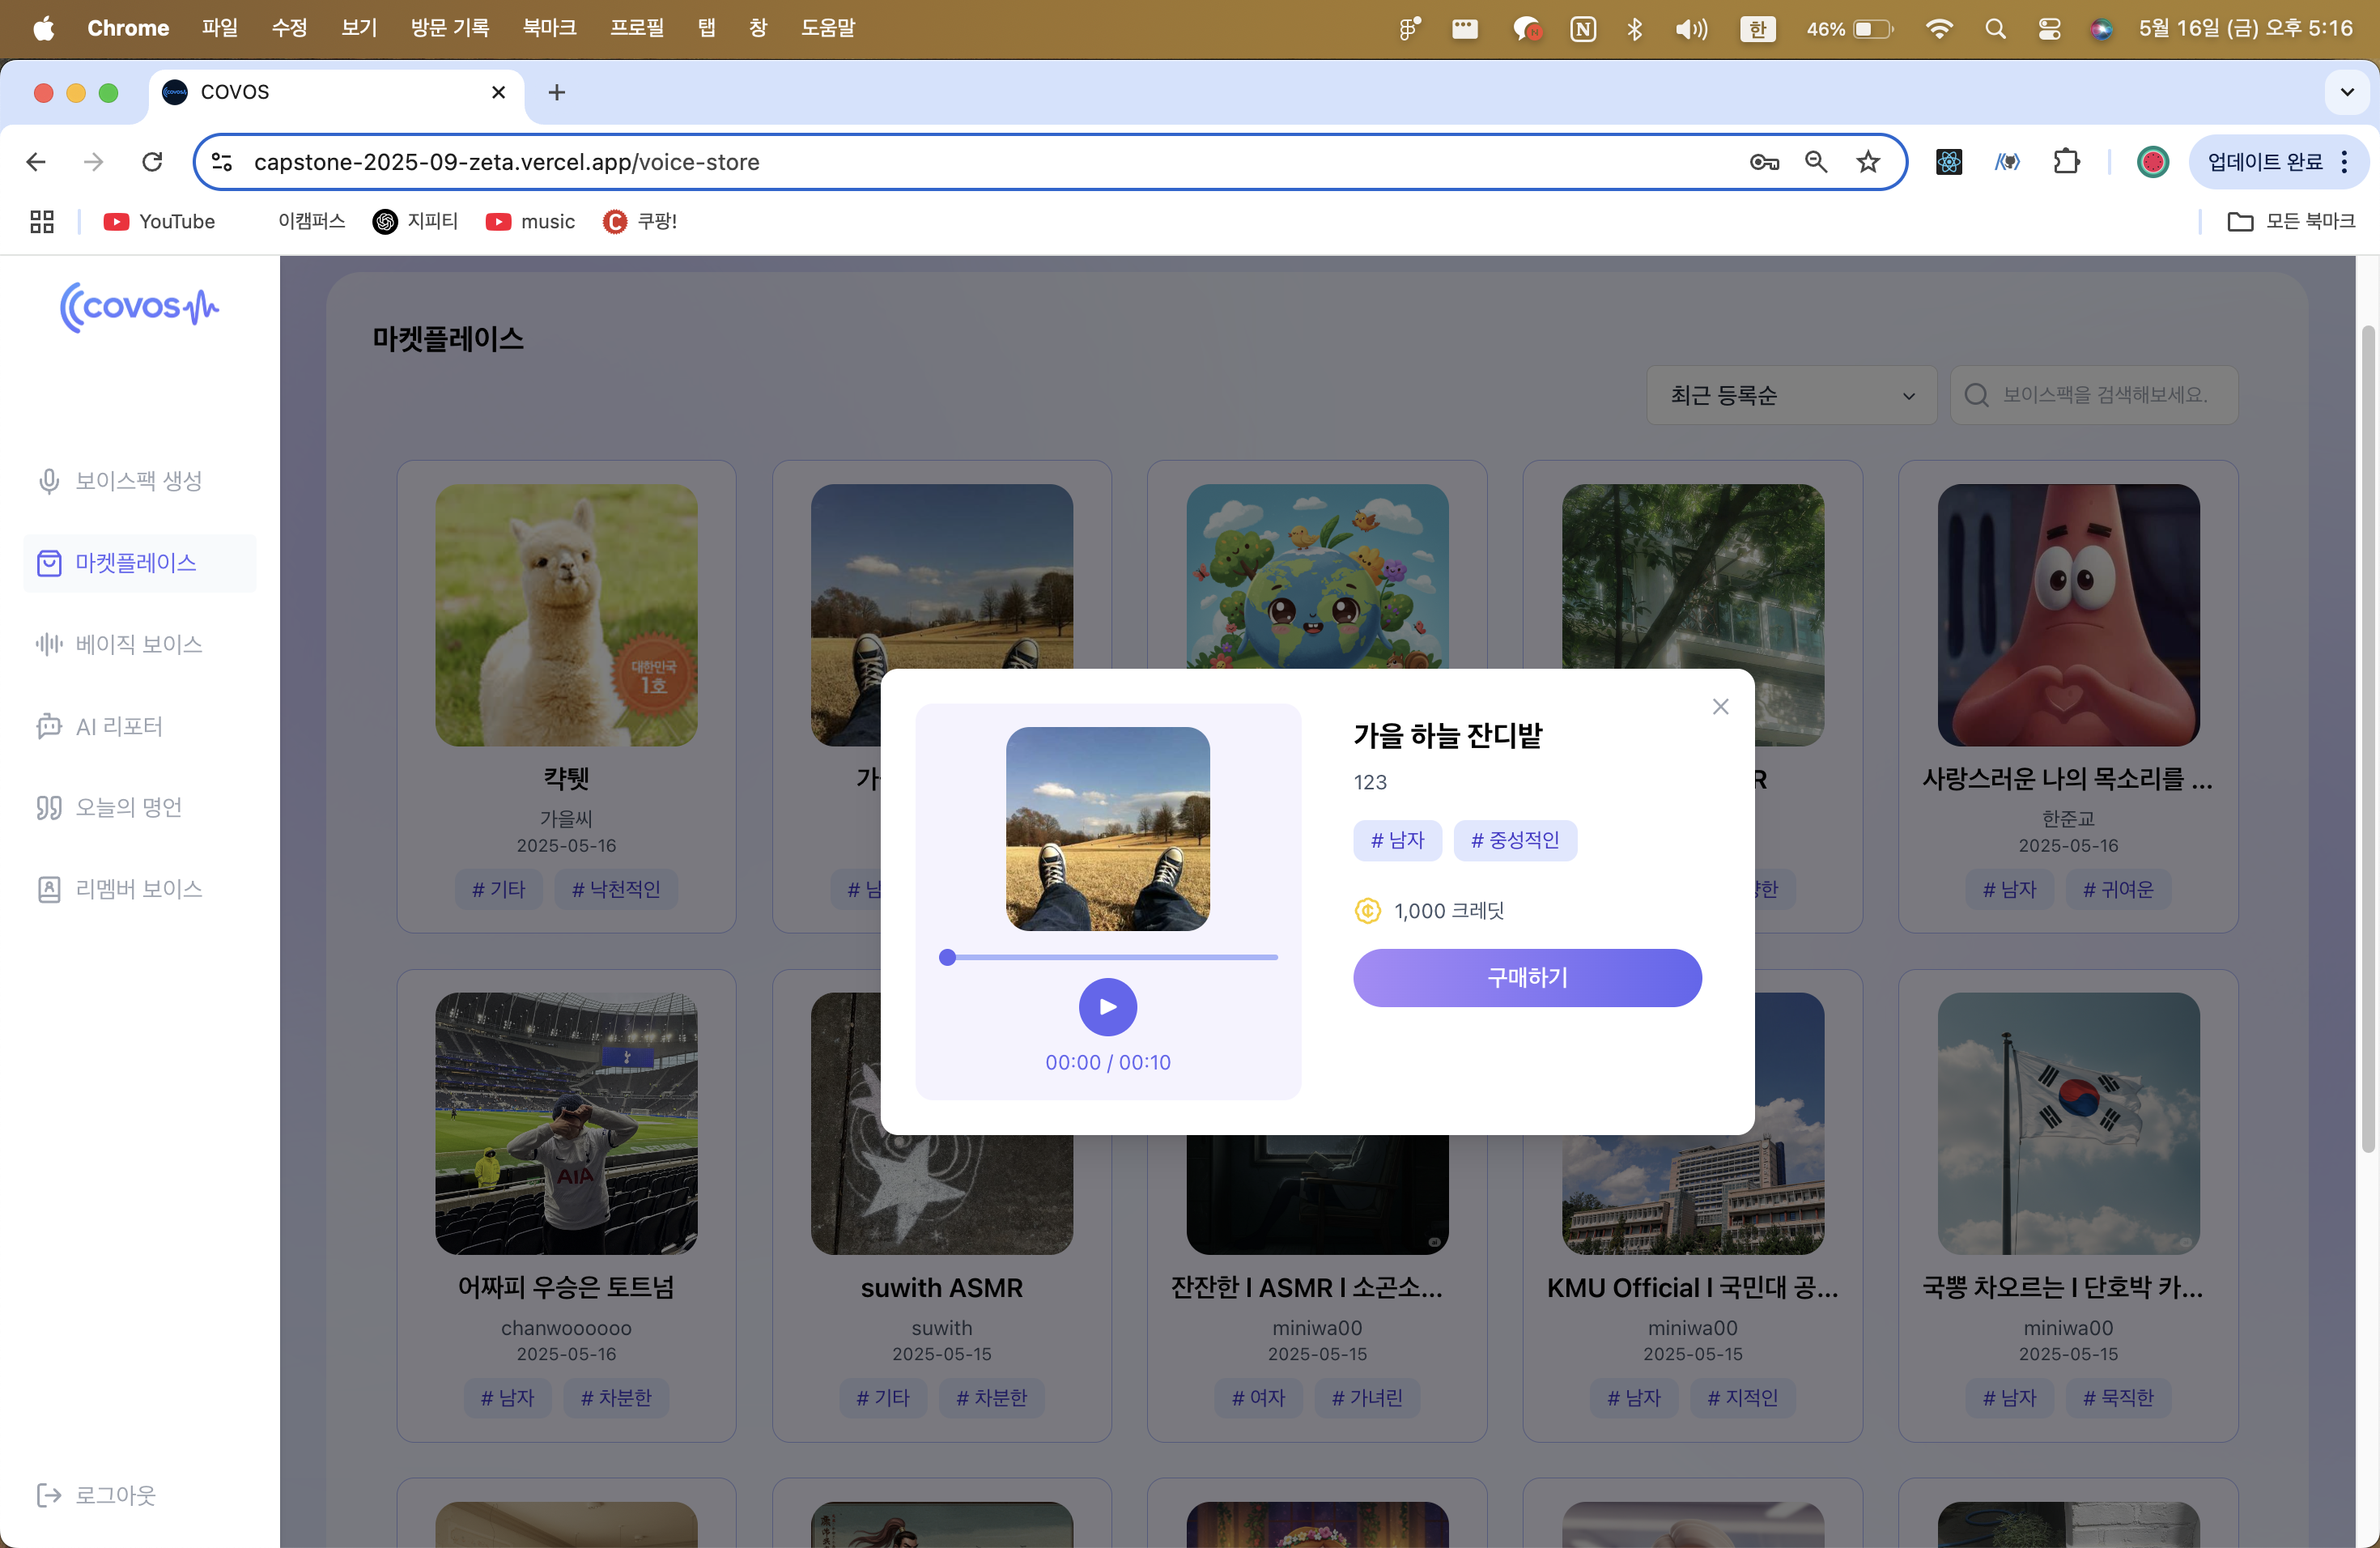Viewport: 2380px width, 1548px height.
Task: Open the site info icon in address bar
Action: (x=222, y=162)
